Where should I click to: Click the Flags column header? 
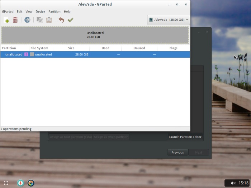click(x=174, y=48)
